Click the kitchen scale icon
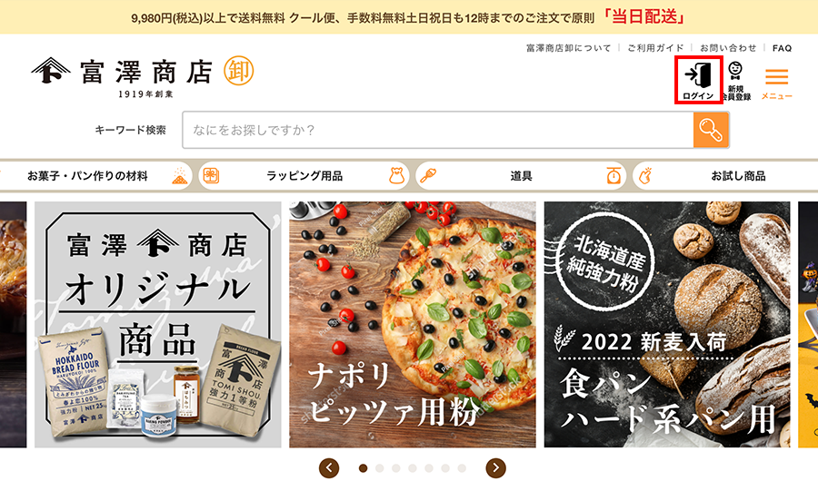818x481 pixels. 613,176
